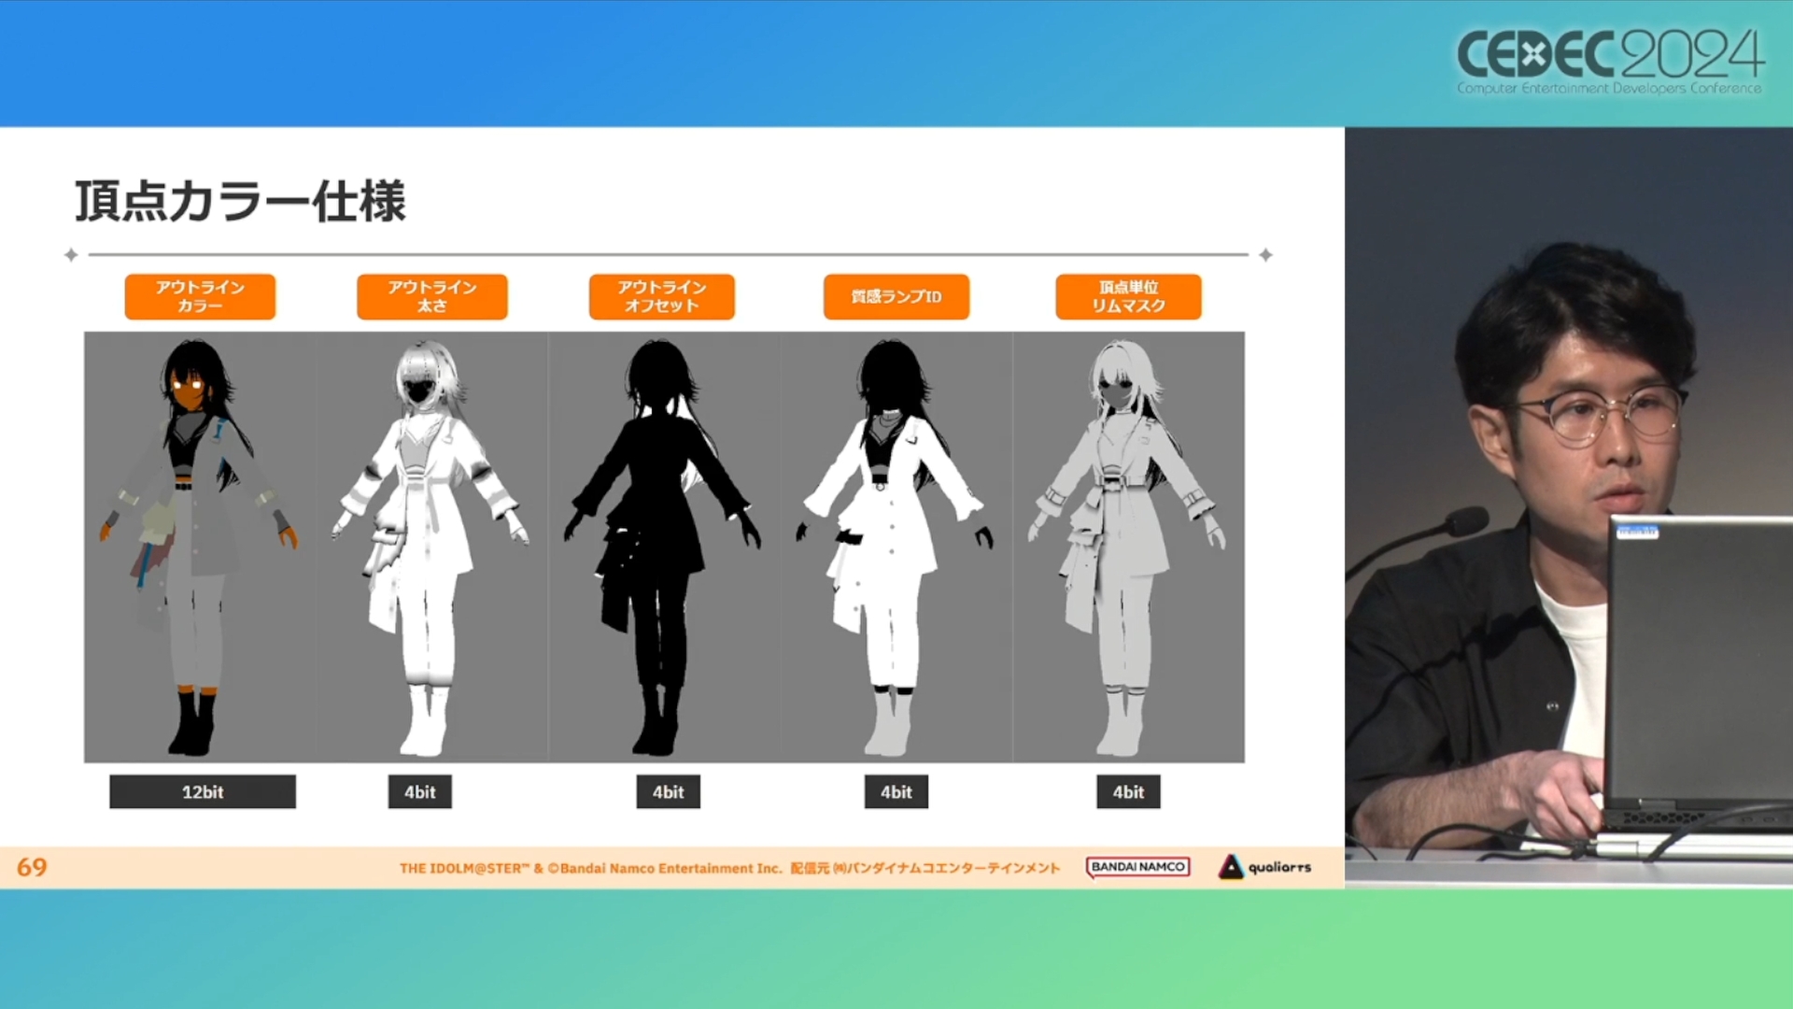Click the アウトライン太さ orange label
Image resolution: width=1793 pixels, height=1009 pixels.
[432, 297]
